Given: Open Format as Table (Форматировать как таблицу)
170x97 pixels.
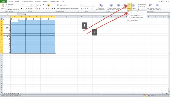Looking at the screenshot, I should 111,7.
